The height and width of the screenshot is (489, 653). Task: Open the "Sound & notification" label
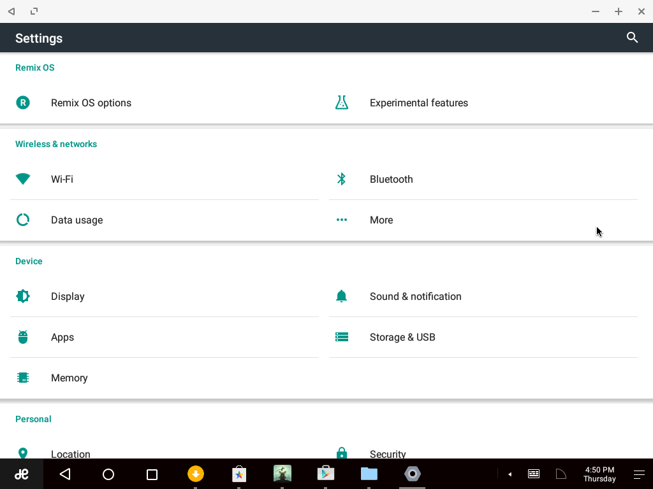415,297
